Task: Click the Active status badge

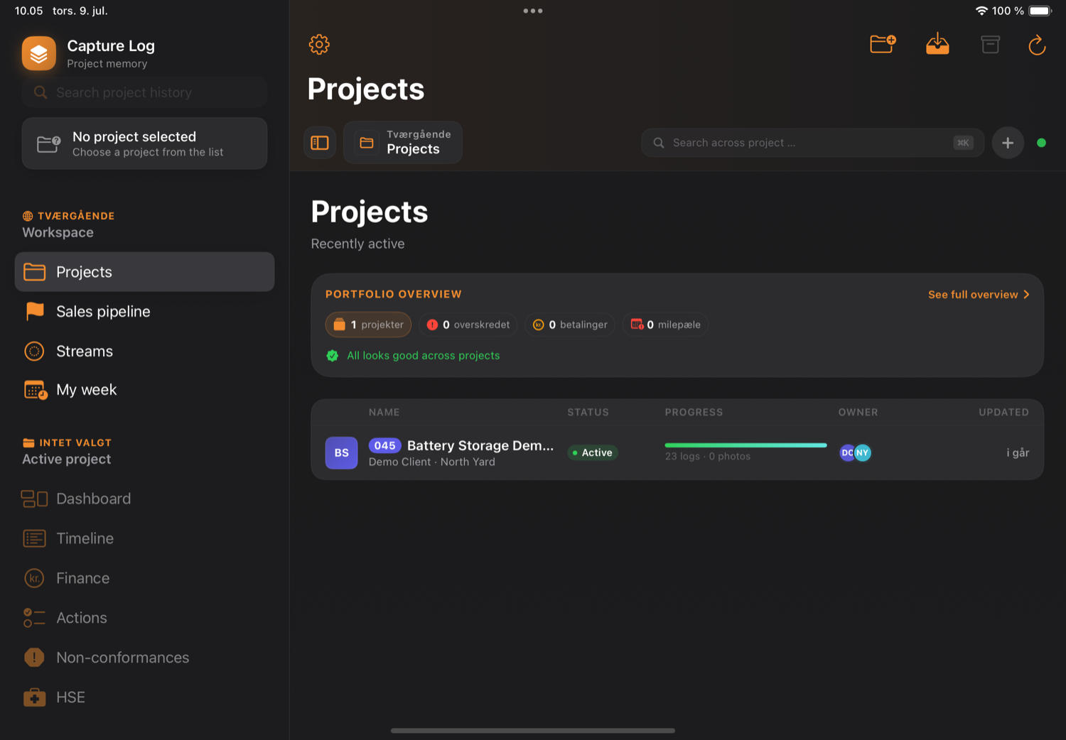Action: point(593,453)
